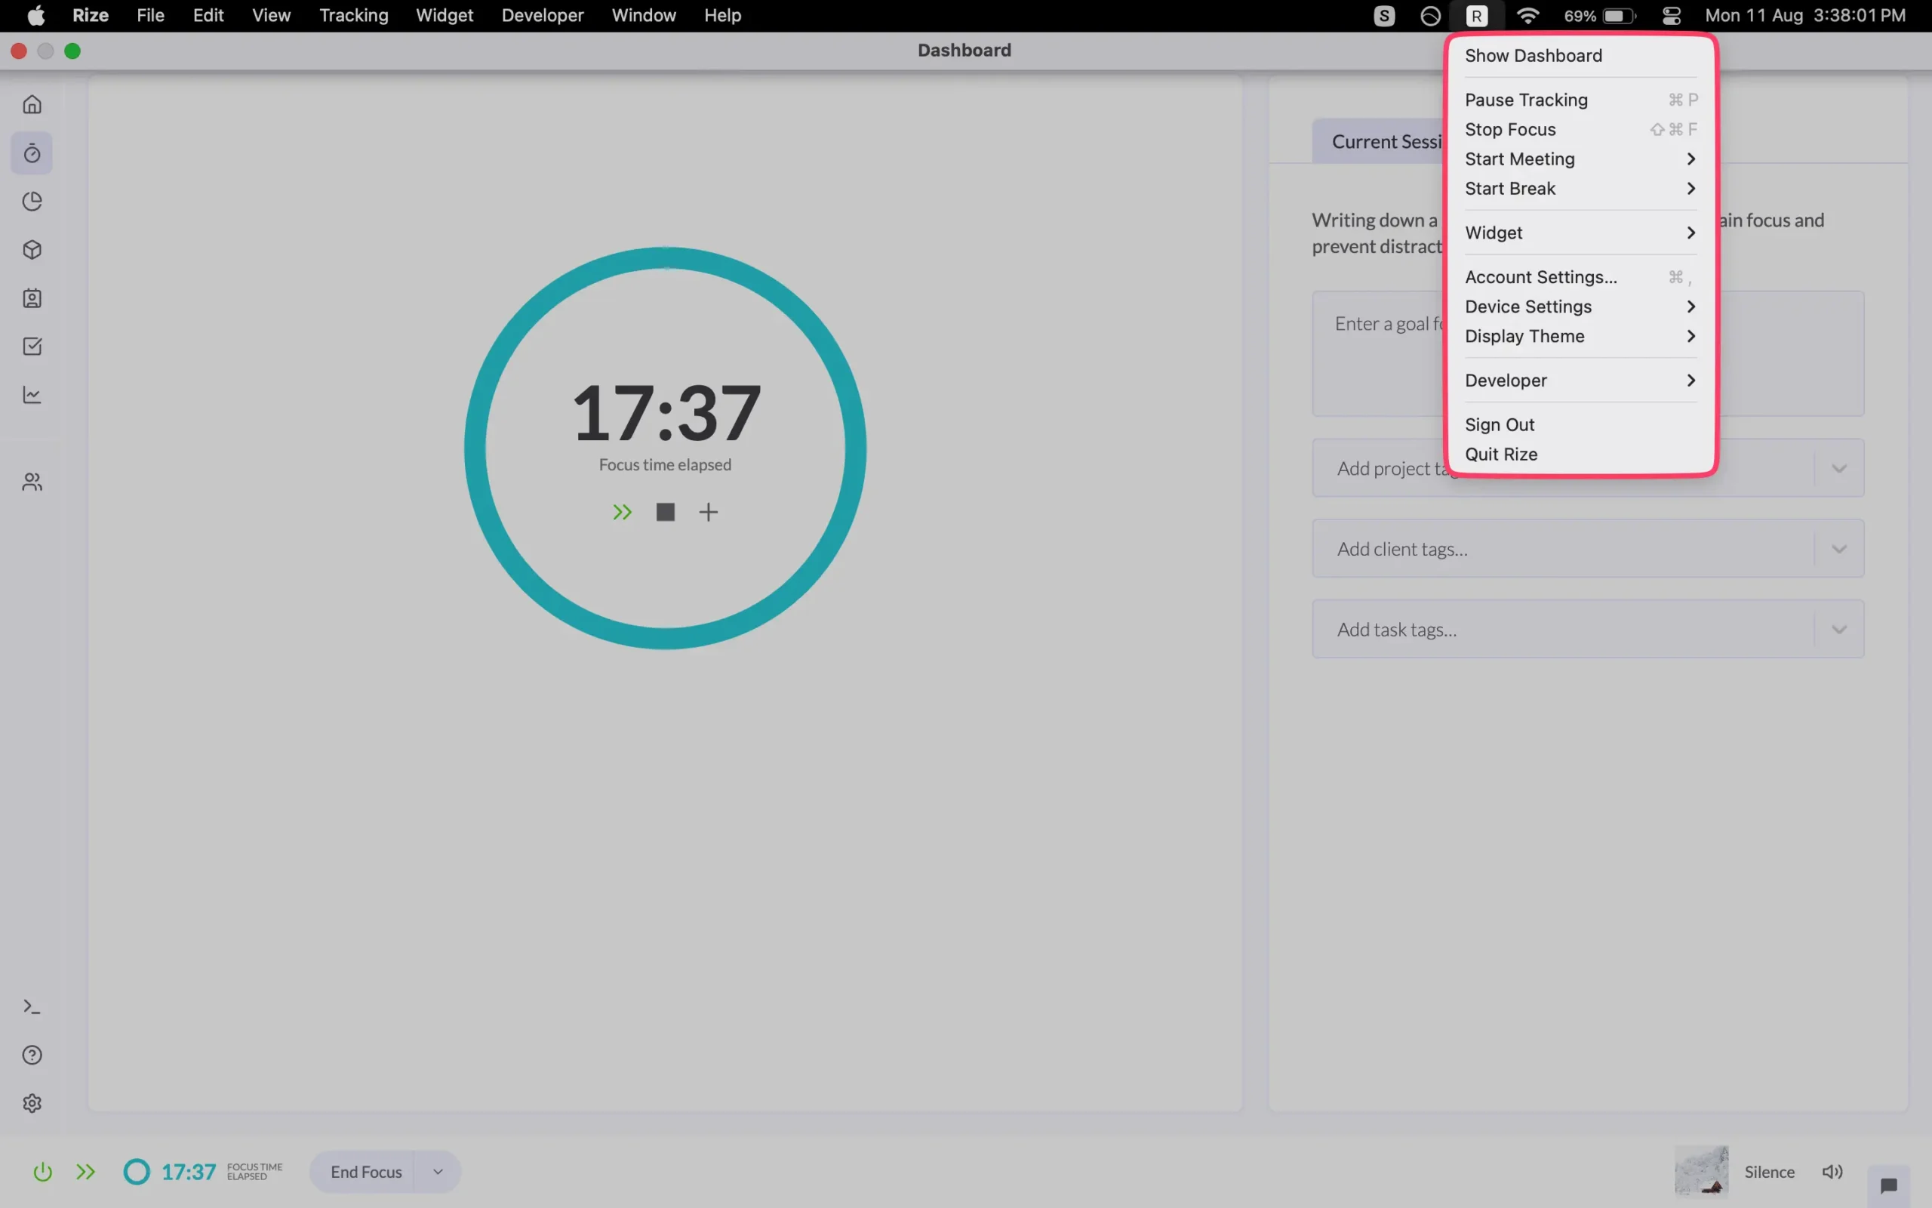Click the battery indicator in menu bar

click(1598, 16)
